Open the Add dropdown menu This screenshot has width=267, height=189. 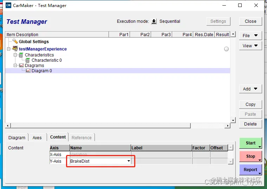[x=250, y=89]
